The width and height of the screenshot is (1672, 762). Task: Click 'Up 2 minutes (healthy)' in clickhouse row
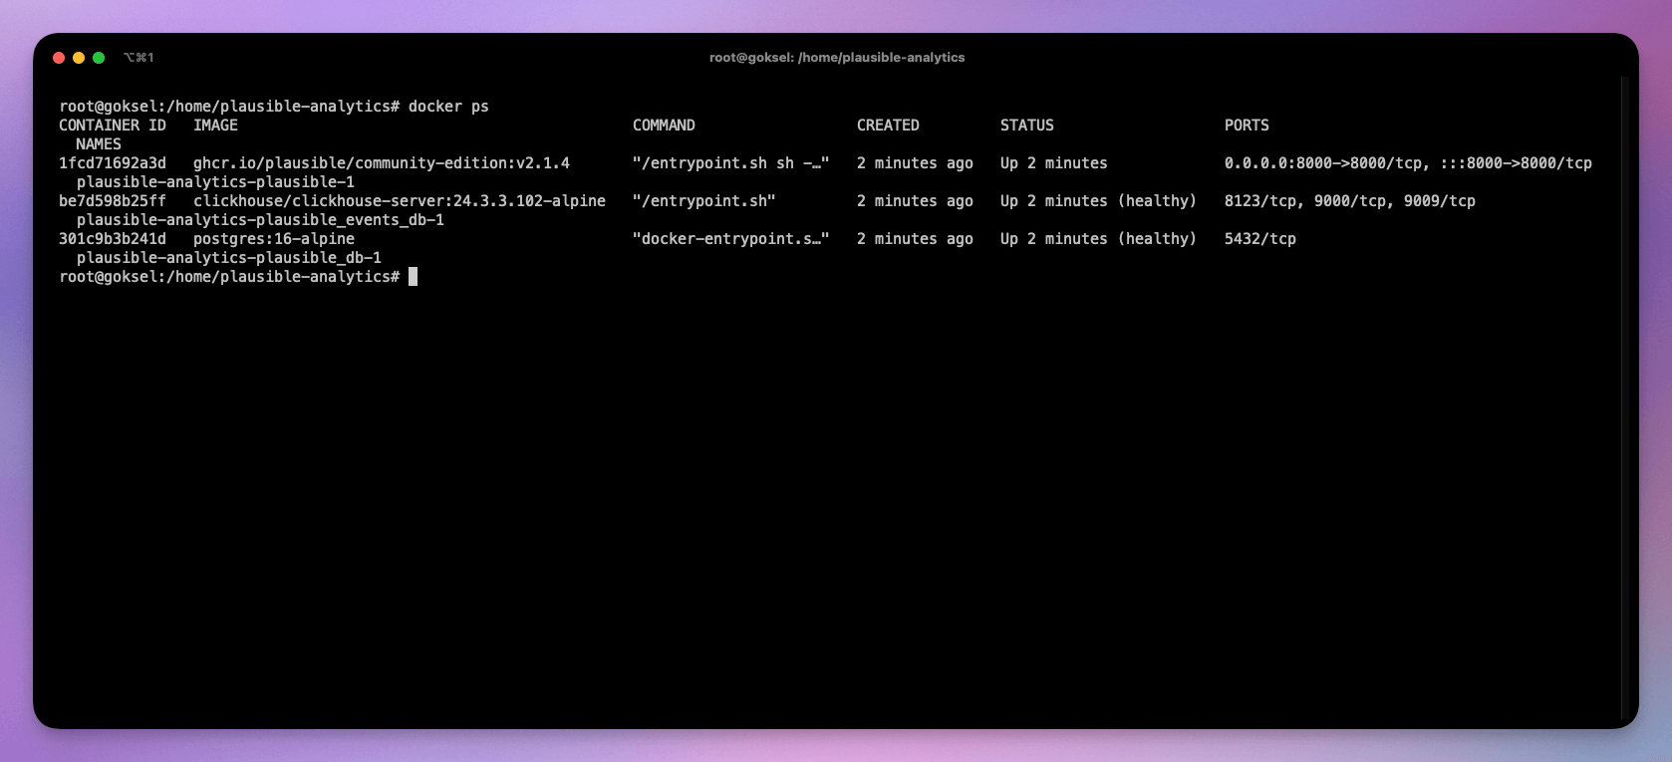pyautogui.click(x=1098, y=201)
